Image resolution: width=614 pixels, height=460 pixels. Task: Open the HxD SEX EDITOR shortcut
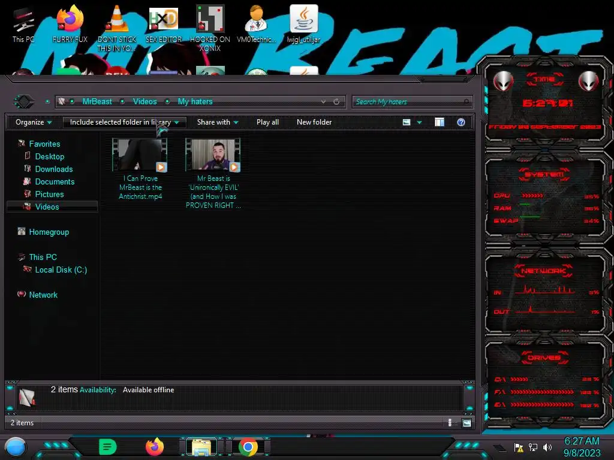pyautogui.click(x=163, y=24)
